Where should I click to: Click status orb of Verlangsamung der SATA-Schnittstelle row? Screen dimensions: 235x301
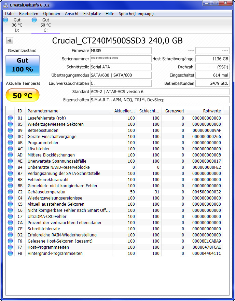coord(10,173)
